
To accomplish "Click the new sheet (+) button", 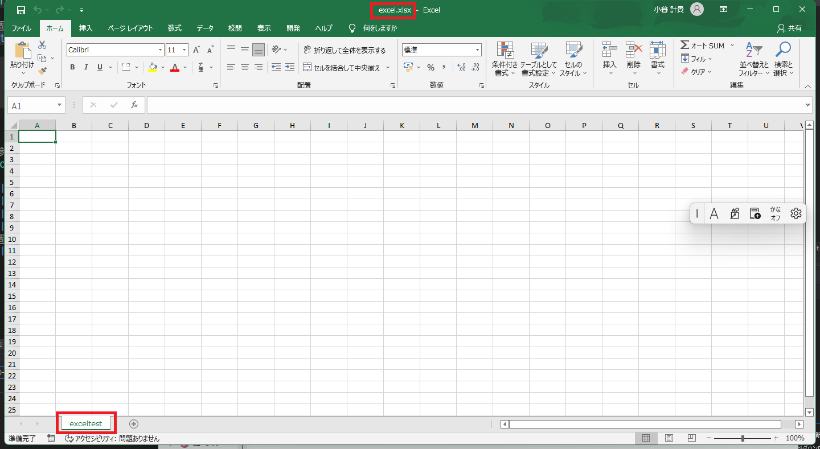I will 134,423.
